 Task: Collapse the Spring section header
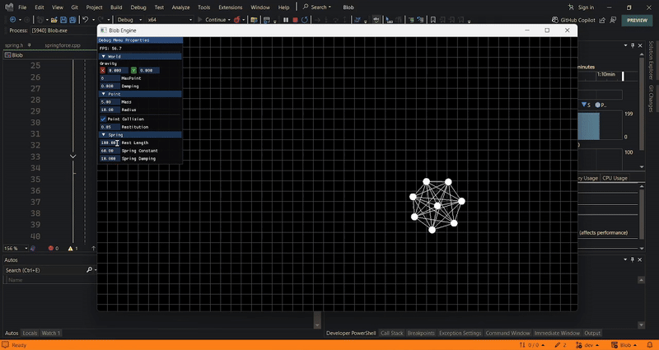pos(140,135)
